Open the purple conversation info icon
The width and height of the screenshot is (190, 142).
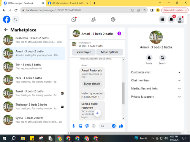pos(119,33)
